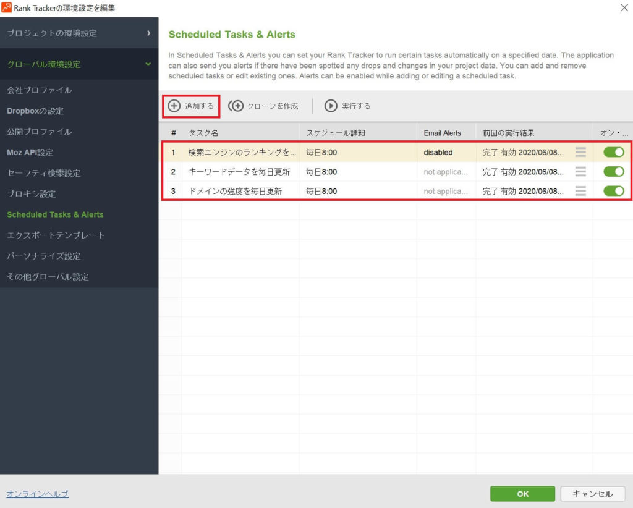Collapse グローバル環境設定 chevron
633x508 pixels.
(x=148, y=64)
